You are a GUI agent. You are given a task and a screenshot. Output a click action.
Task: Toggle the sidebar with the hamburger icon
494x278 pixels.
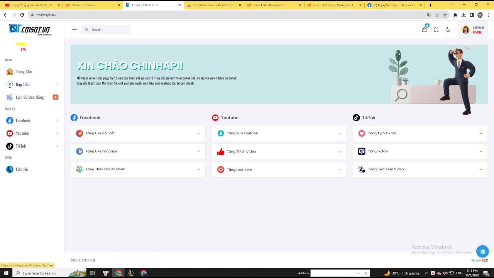pos(74,30)
